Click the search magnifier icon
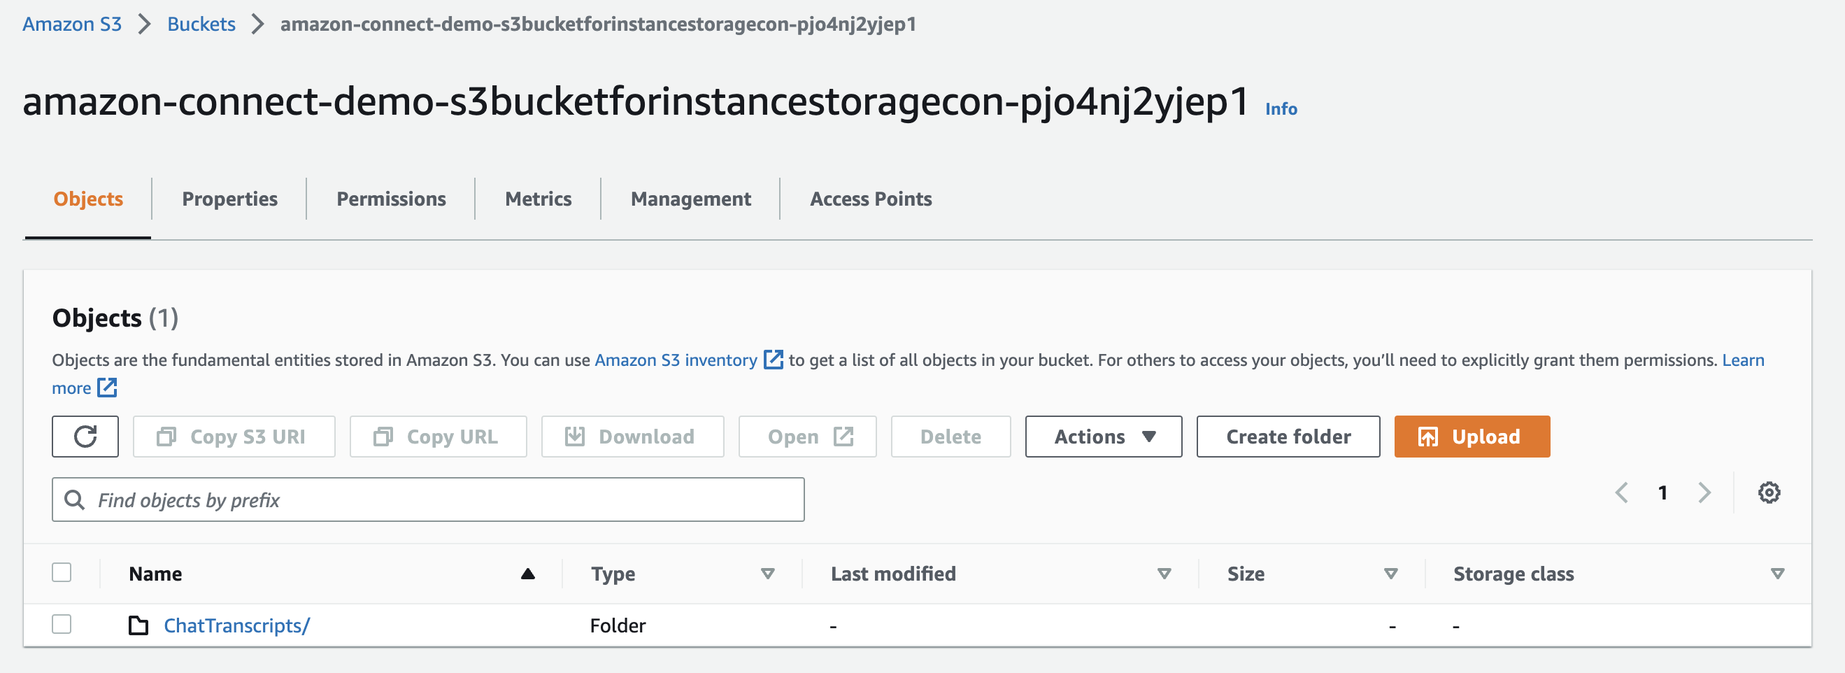 [75, 500]
